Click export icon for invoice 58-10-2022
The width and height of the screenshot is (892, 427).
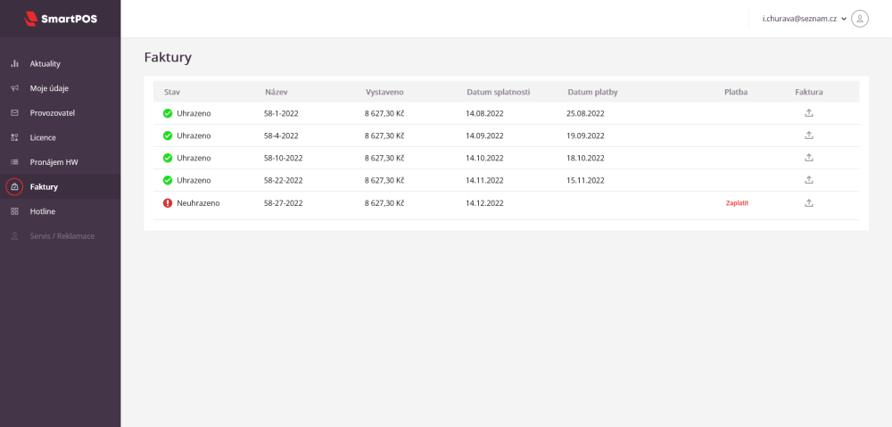pyautogui.click(x=809, y=158)
